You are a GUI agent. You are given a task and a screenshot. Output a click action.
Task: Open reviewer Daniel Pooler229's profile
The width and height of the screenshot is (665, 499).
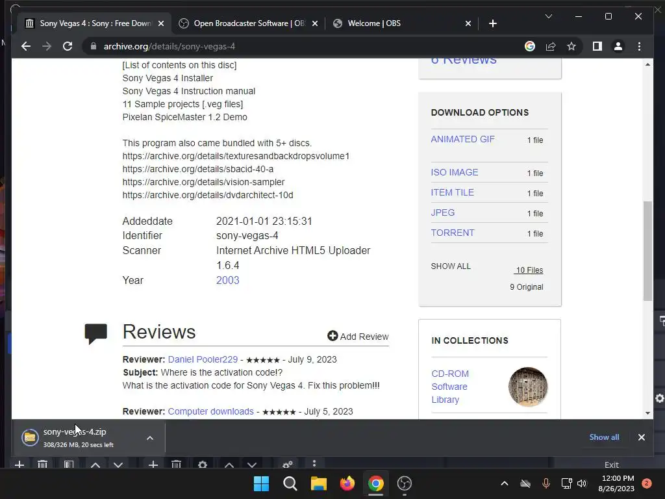pos(203,359)
